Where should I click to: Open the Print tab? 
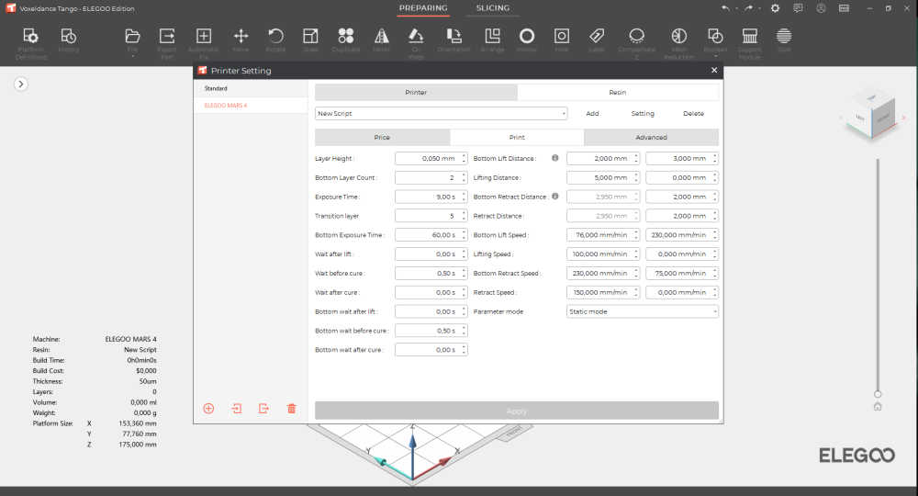(517, 137)
